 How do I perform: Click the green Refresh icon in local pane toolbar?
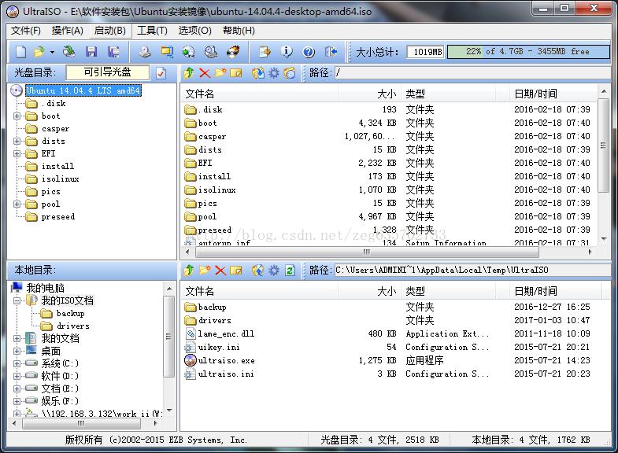pyautogui.click(x=290, y=271)
